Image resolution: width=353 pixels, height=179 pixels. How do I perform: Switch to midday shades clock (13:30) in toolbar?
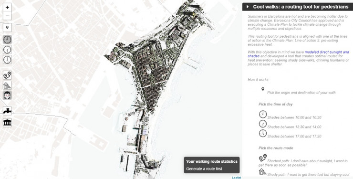point(7,50)
